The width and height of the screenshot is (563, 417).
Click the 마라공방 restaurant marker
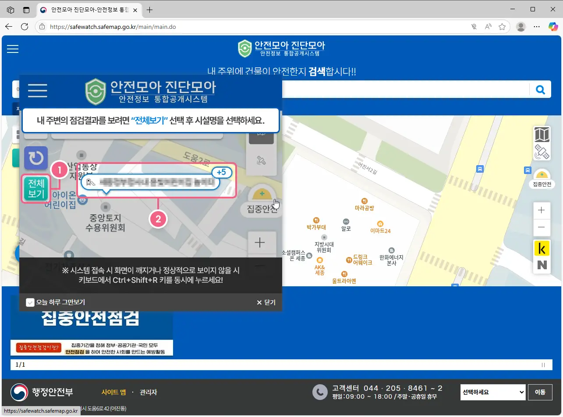pyautogui.click(x=364, y=205)
